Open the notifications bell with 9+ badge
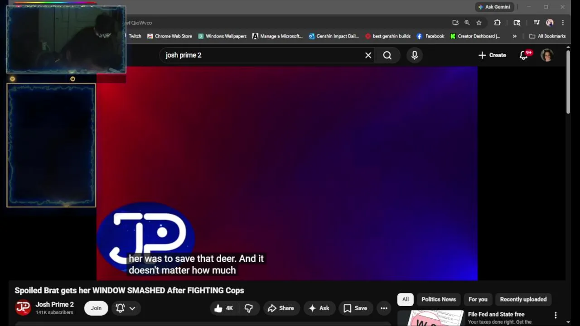Screen dimensions: 580x326 click(524, 55)
